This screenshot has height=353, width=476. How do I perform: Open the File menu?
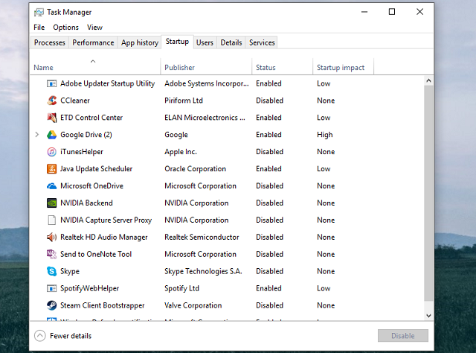pos(39,28)
